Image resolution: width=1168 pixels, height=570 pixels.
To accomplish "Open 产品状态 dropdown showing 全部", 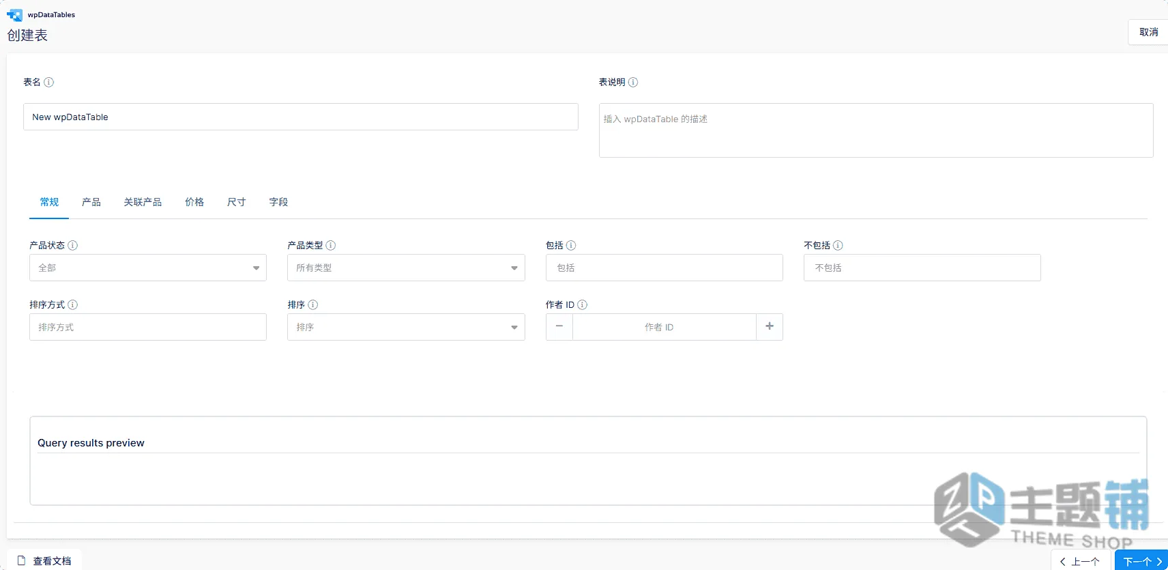I will click(148, 268).
